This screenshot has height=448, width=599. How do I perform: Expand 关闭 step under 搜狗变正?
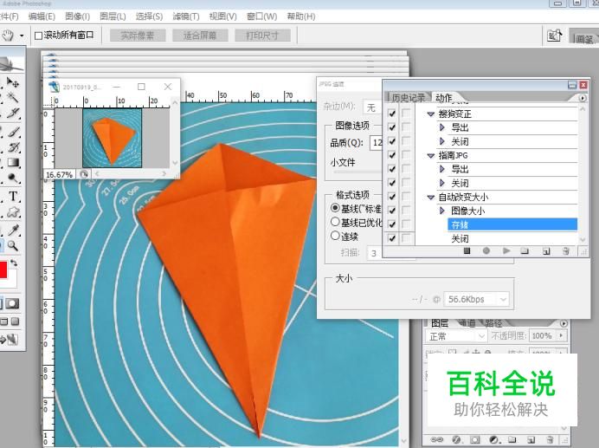[x=442, y=141]
